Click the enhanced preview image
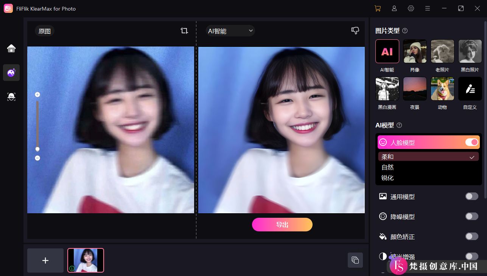The height and width of the screenshot is (276, 487). (x=282, y=130)
